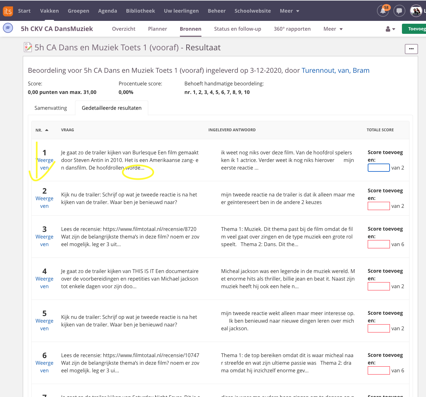Expand the top bar Meer menu
The height and width of the screenshot is (397, 426).
pos(289,11)
